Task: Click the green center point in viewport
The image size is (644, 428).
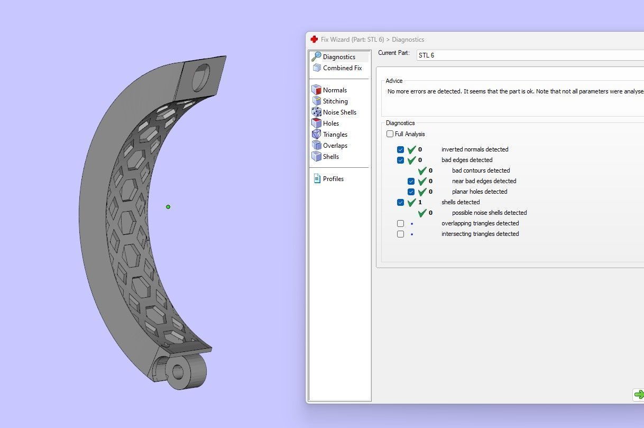Action: 168,207
